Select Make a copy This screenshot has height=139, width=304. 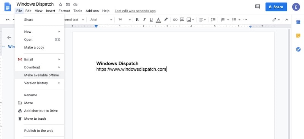pos(40,48)
